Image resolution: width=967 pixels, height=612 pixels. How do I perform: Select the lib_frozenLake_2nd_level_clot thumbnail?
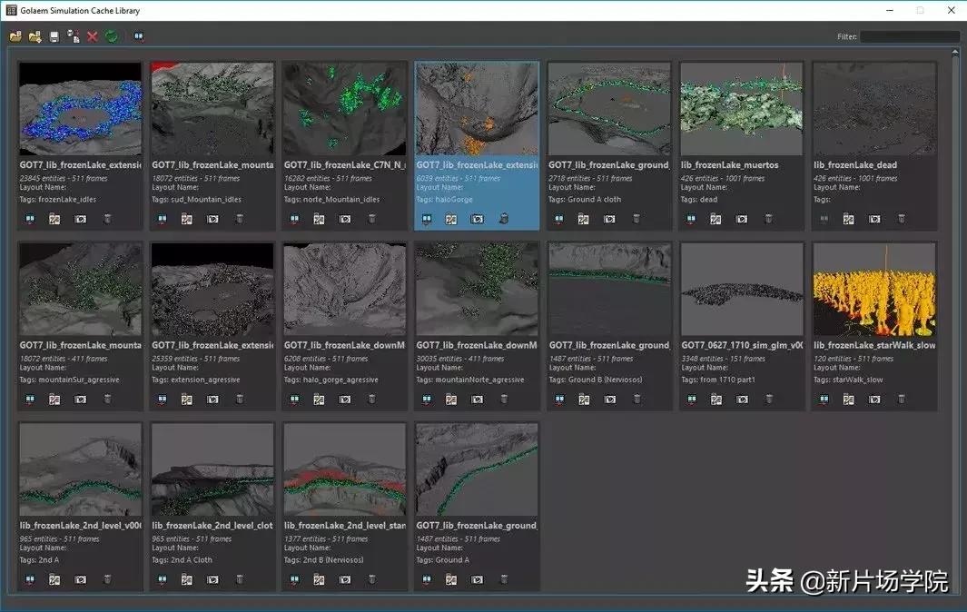(x=212, y=468)
